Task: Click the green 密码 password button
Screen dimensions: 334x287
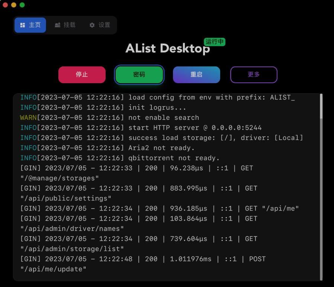Action: pyautogui.click(x=139, y=75)
